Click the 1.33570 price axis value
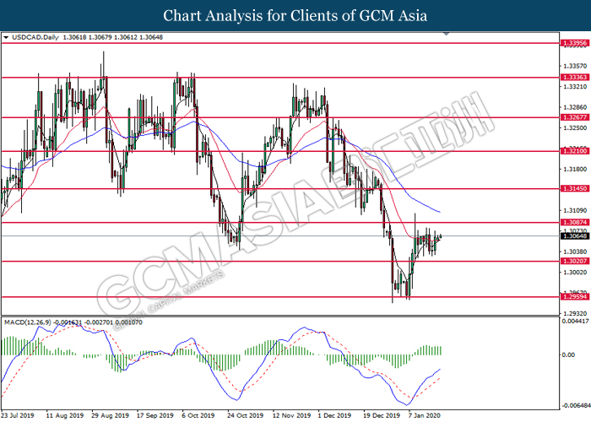591x422 pixels. pyautogui.click(x=575, y=67)
